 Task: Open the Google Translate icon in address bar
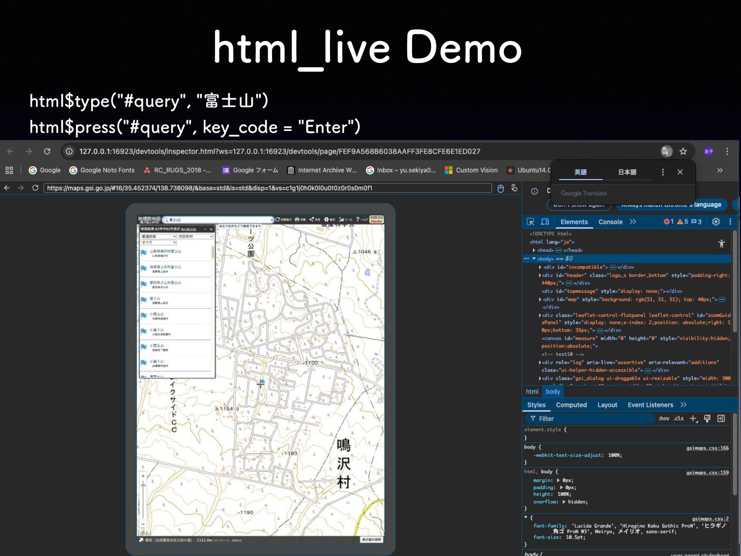pyautogui.click(x=667, y=151)
